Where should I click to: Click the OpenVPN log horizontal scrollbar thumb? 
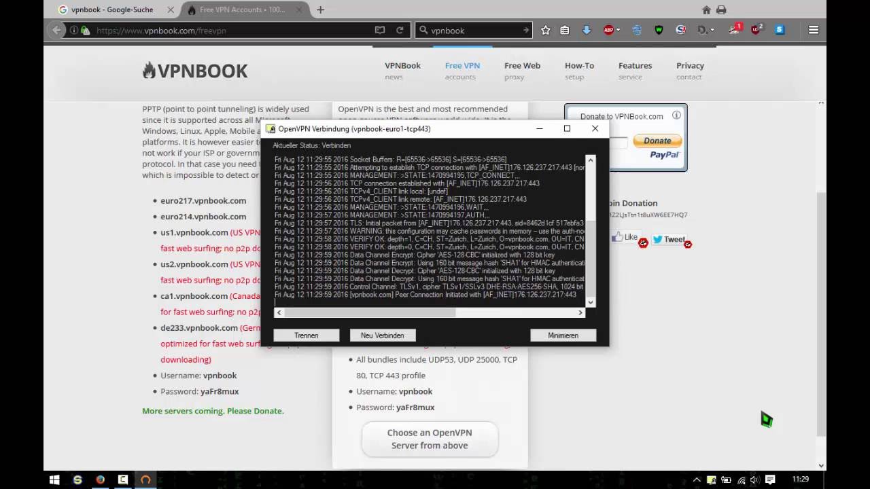click(370, 312)
